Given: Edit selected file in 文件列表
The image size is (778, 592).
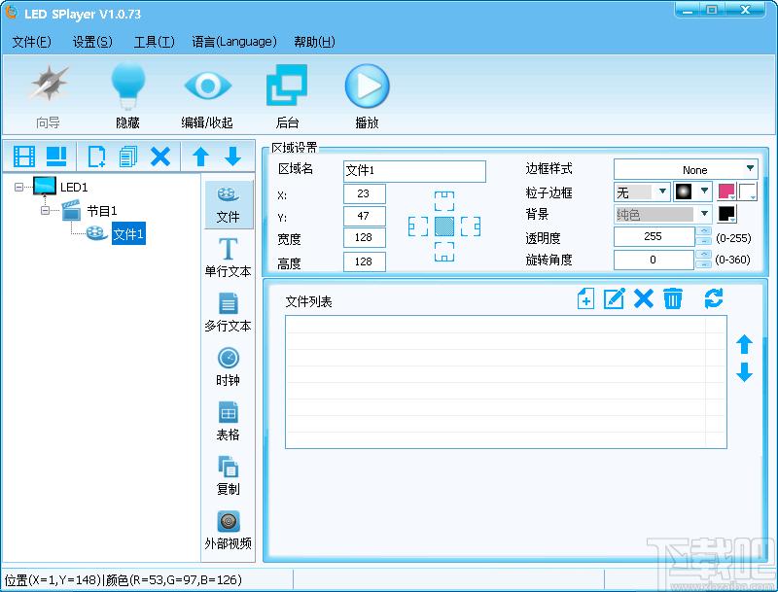Looking at the screenshot, I should [x=615, y=299].
